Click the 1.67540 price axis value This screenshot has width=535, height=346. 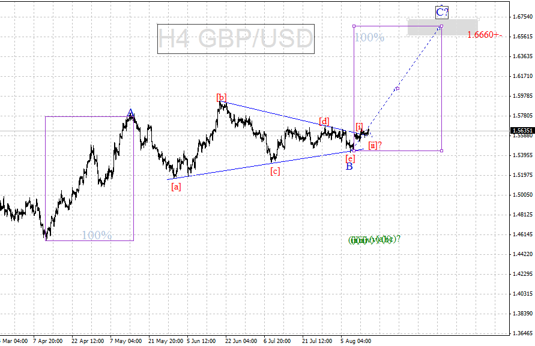tap(523, 16)
